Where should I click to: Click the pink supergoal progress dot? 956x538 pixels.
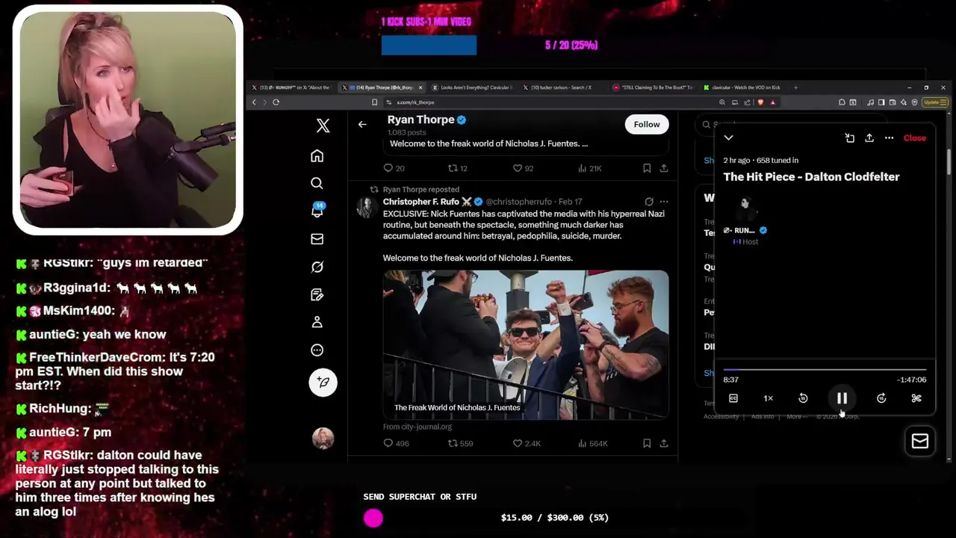tap(373, 518)
